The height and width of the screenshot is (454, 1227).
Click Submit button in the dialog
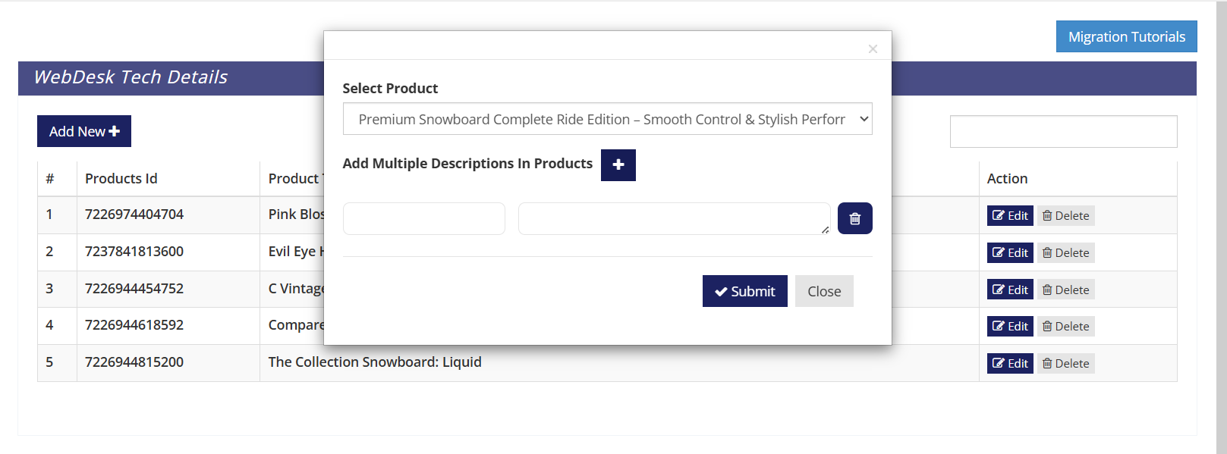point(744,291)
